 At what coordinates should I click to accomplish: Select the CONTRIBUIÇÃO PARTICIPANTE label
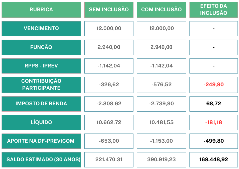(41, 85)
